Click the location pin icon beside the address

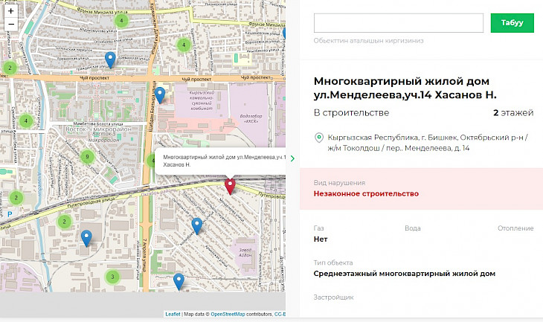tap(319, 138)
